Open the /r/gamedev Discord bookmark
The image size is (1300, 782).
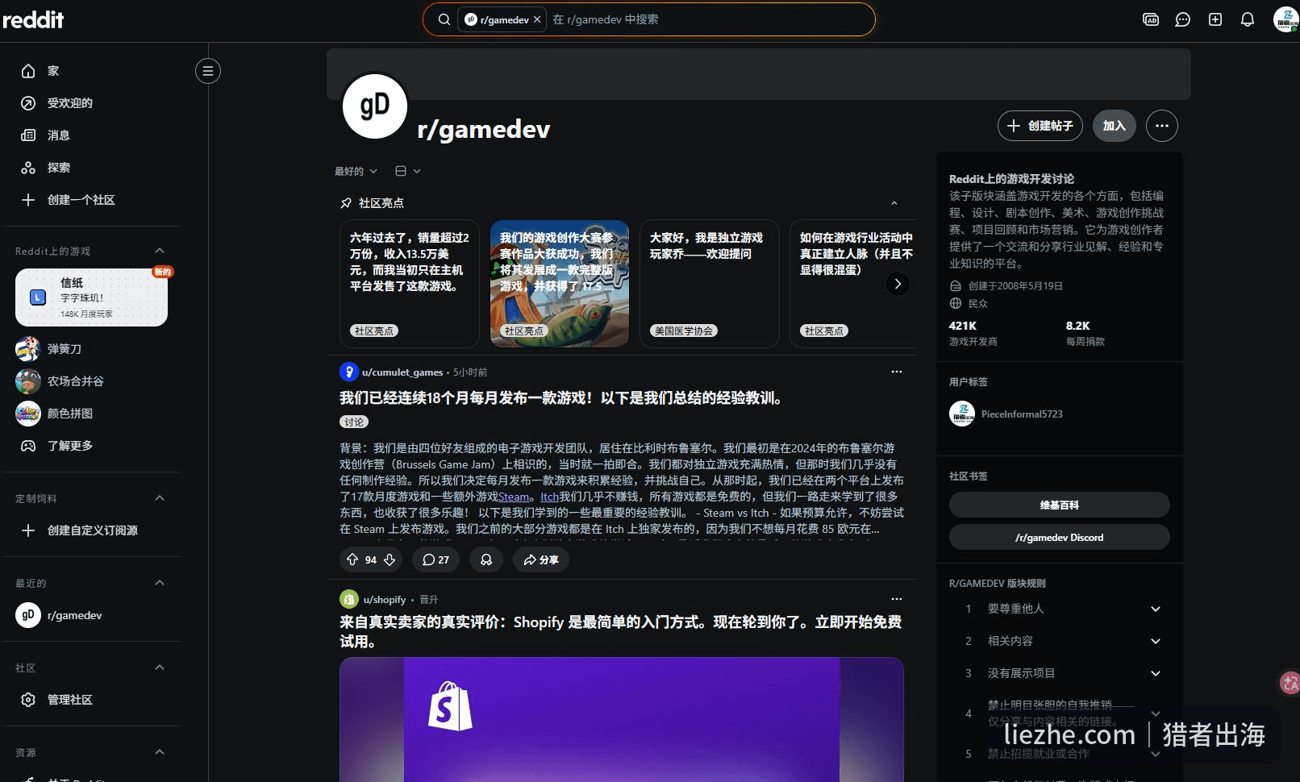[1060, 537]
